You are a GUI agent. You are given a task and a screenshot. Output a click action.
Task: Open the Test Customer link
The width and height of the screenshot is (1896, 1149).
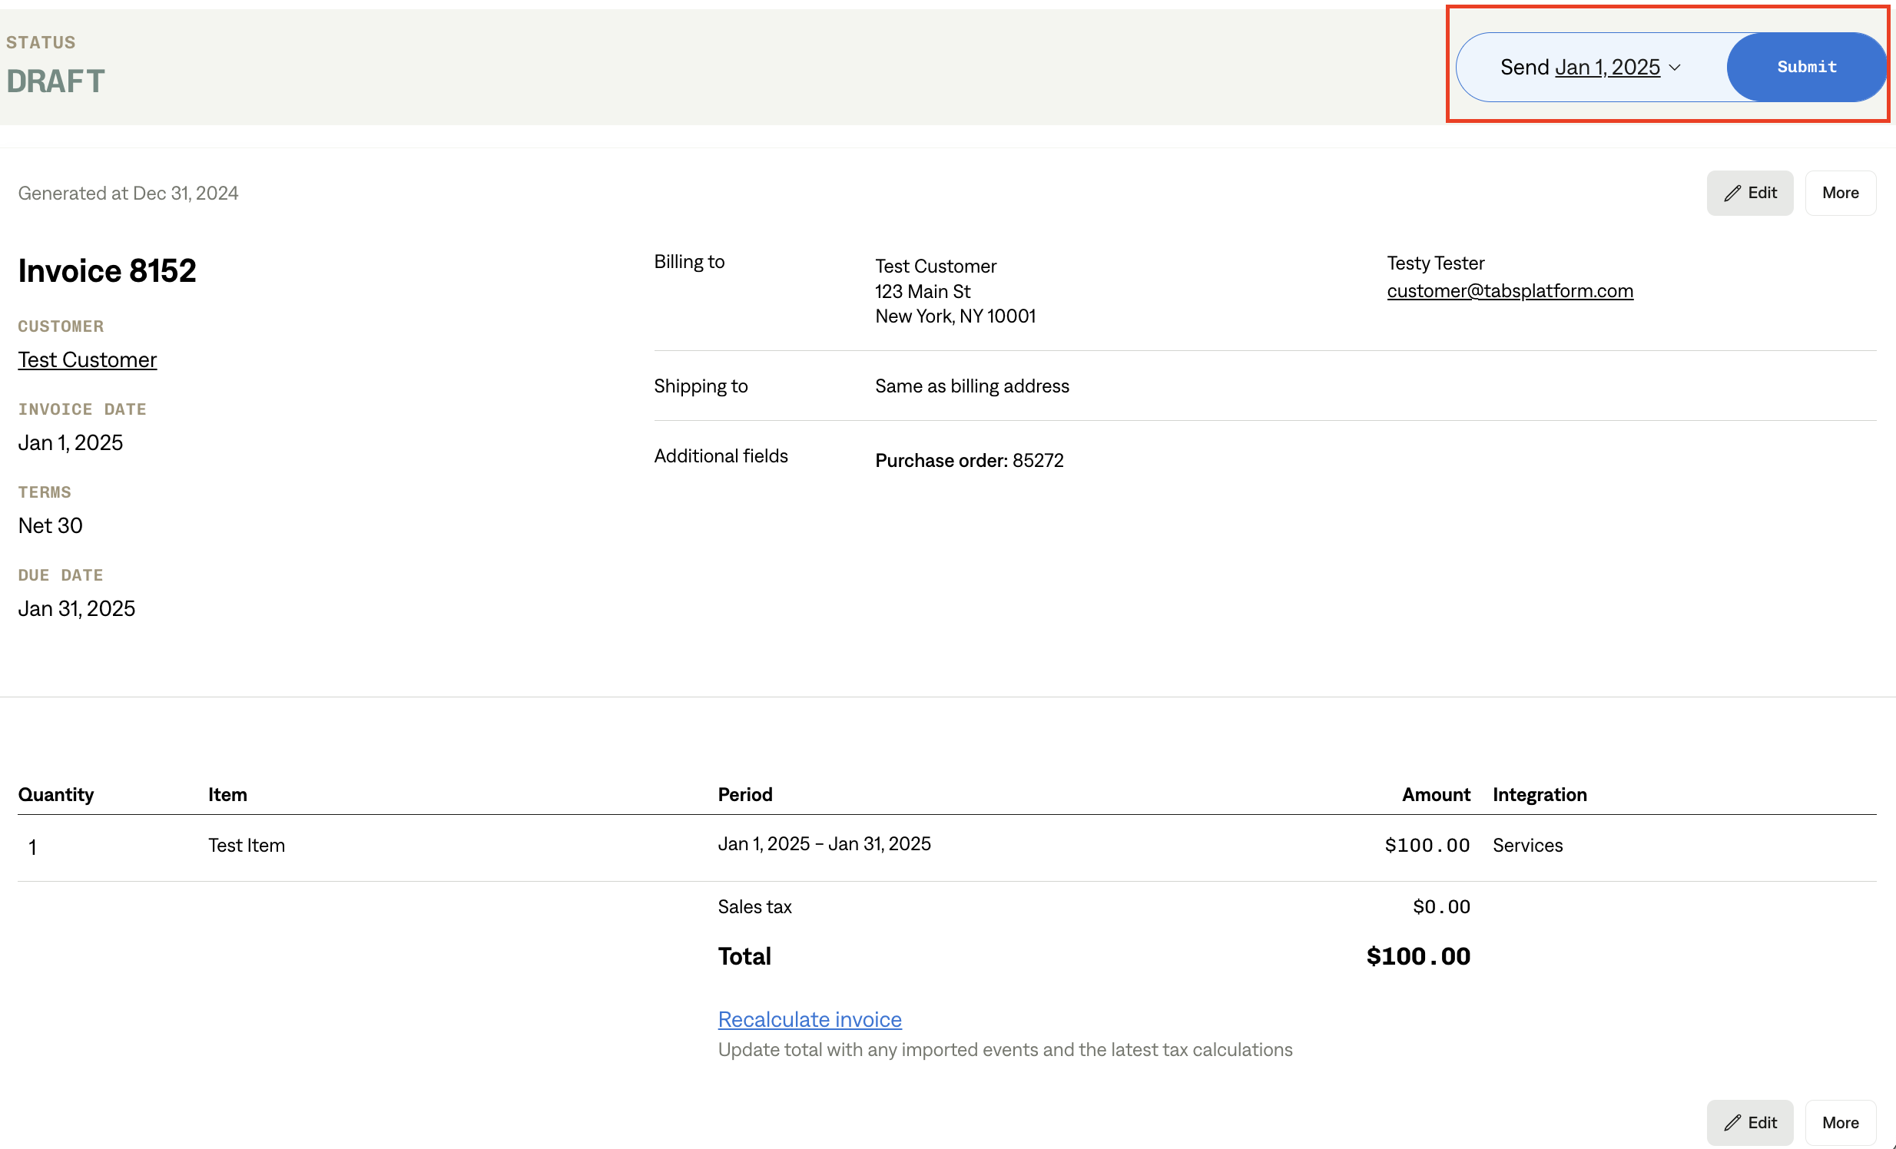87,359
